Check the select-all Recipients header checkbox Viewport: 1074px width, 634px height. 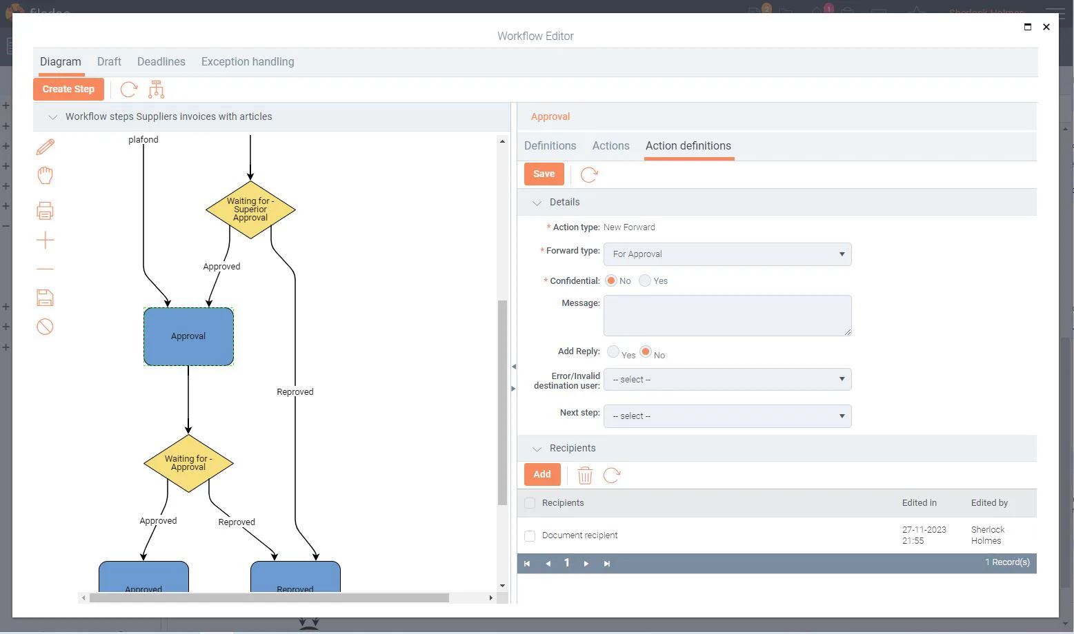tap(530, 503)
